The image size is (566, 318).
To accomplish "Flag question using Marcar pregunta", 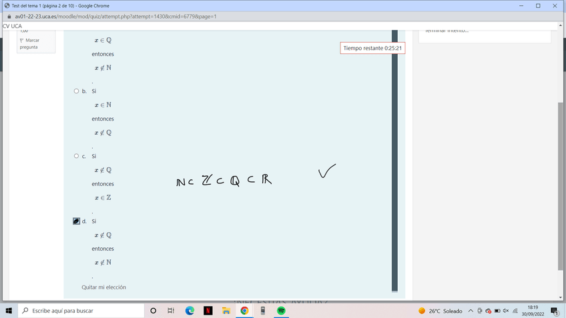I will [29, 43].
